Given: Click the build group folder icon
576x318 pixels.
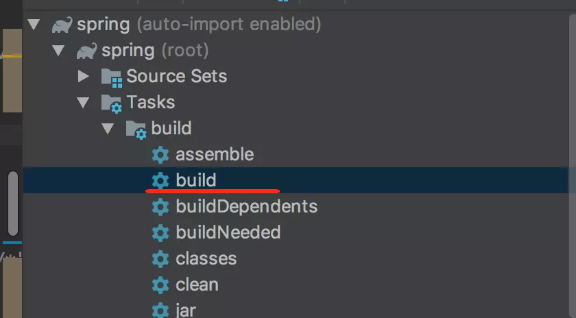Looking at the screenshot, I should [x=136, y=130].
